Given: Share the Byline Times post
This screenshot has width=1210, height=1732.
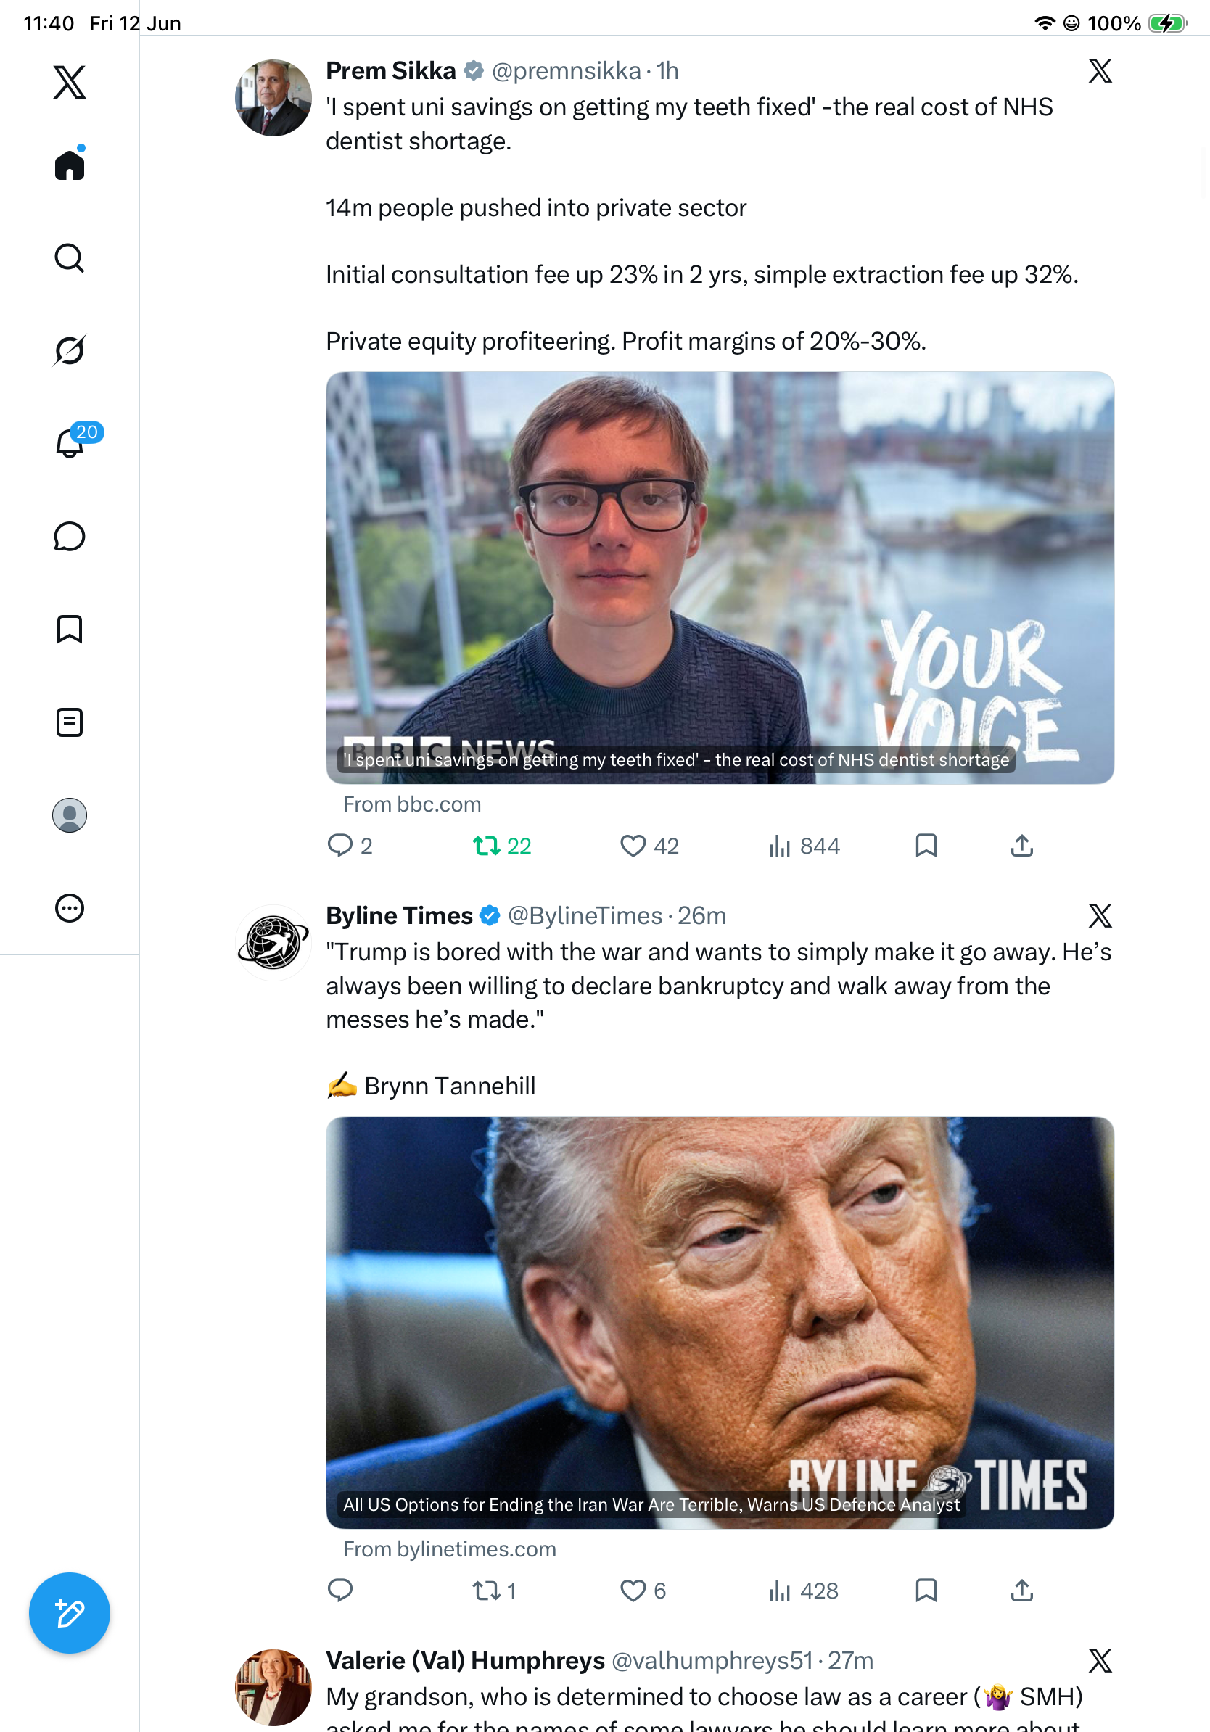Looking at the screenshot, I should coord(1021,1590).
